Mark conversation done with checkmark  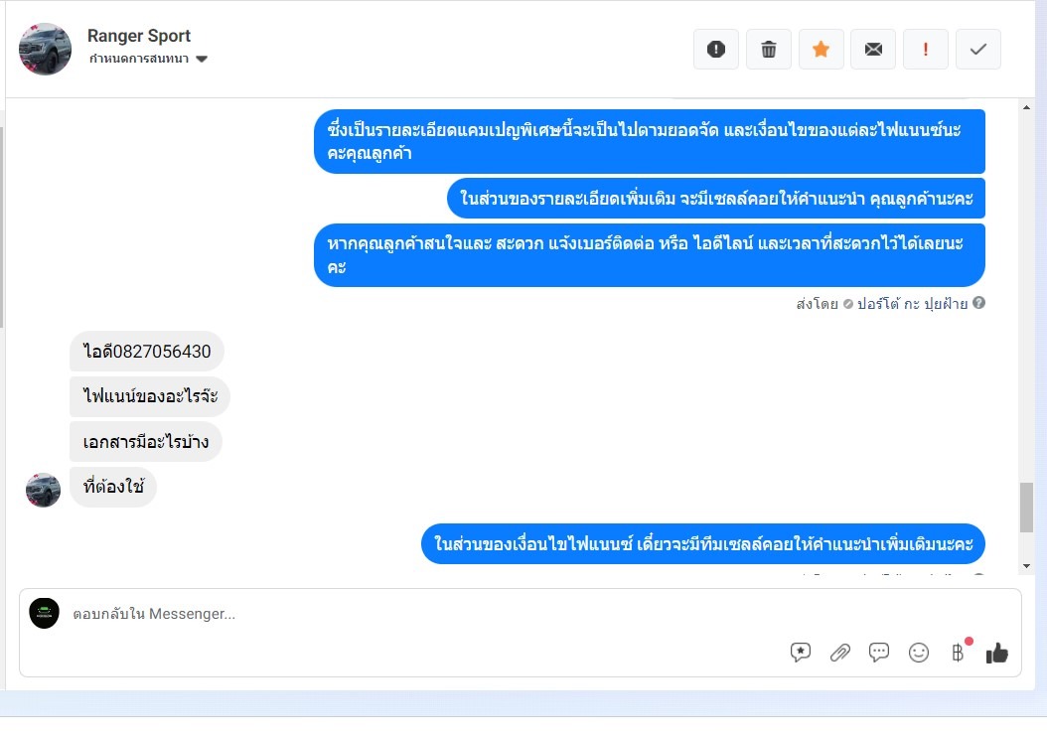point(978,50)
